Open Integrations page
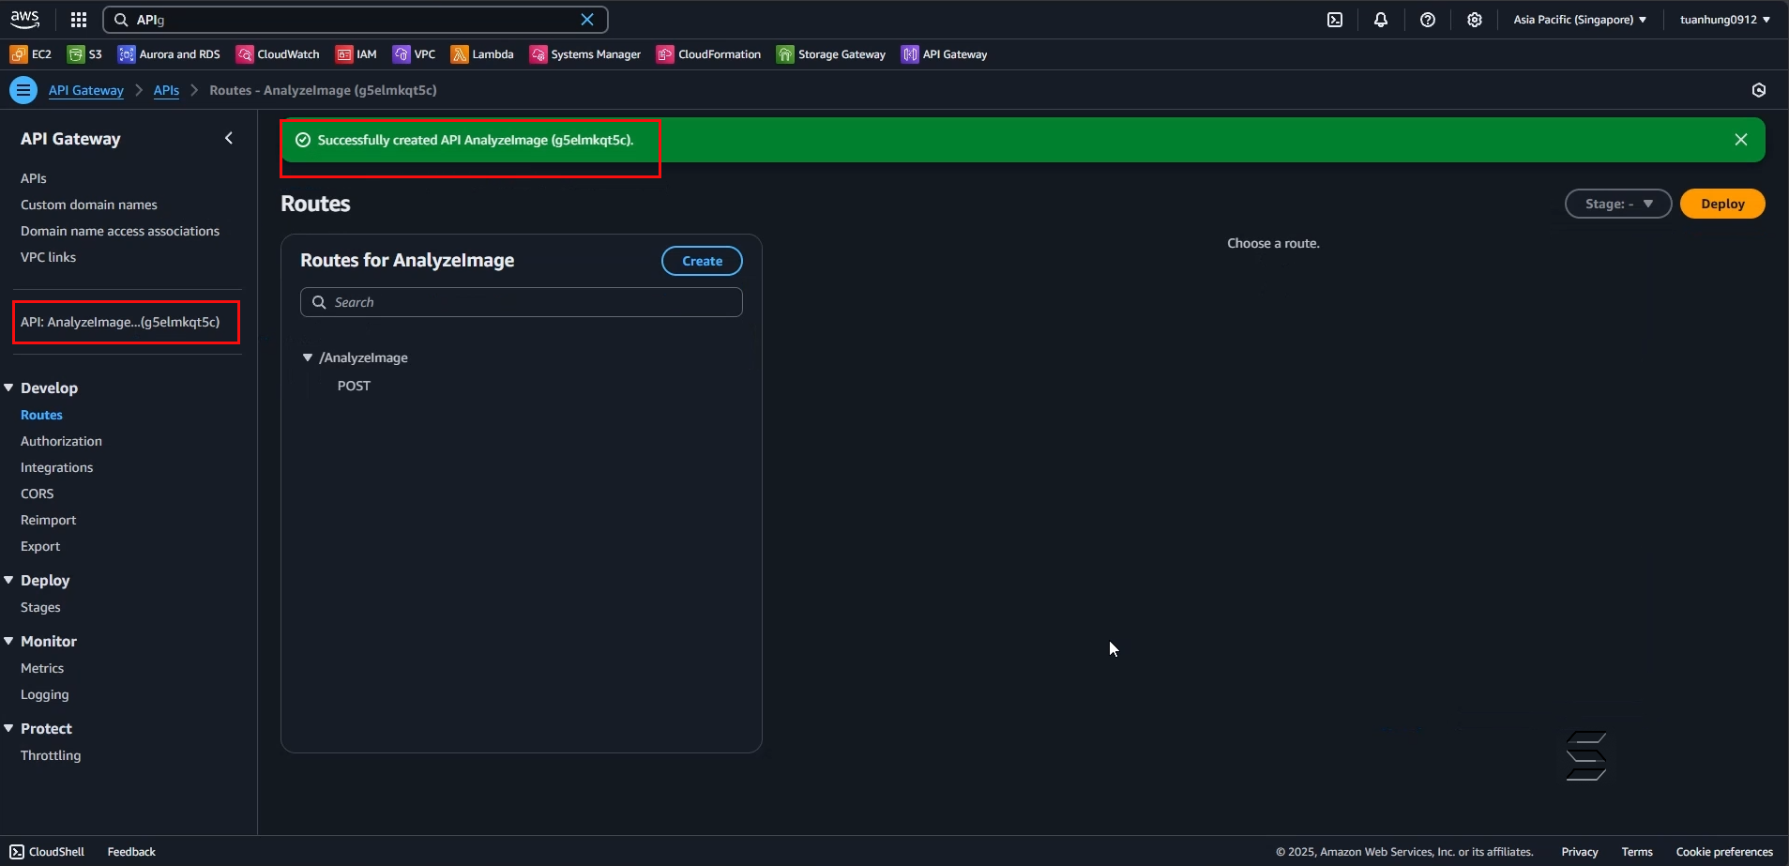 (x=57, y=467)
